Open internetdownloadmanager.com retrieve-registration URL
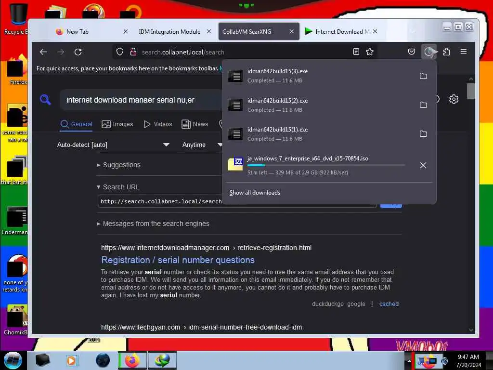Screen dimensions: 493x370 point(206,248)
